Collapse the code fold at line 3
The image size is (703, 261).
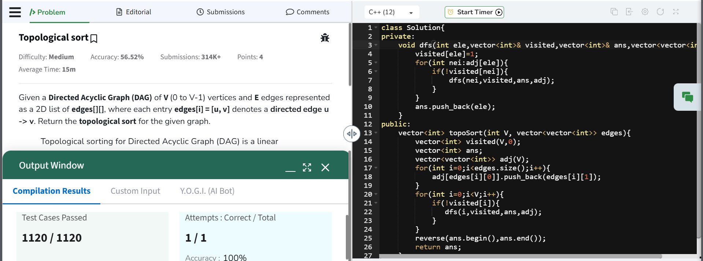click(376, 45)
